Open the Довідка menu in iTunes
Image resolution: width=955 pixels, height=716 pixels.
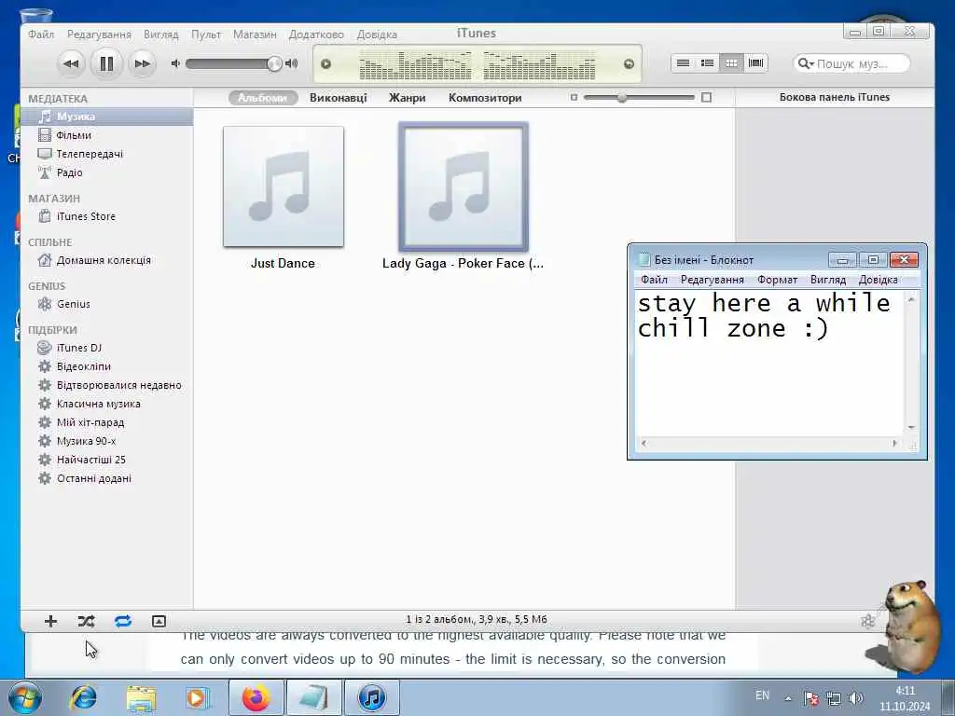click(377, 34)
